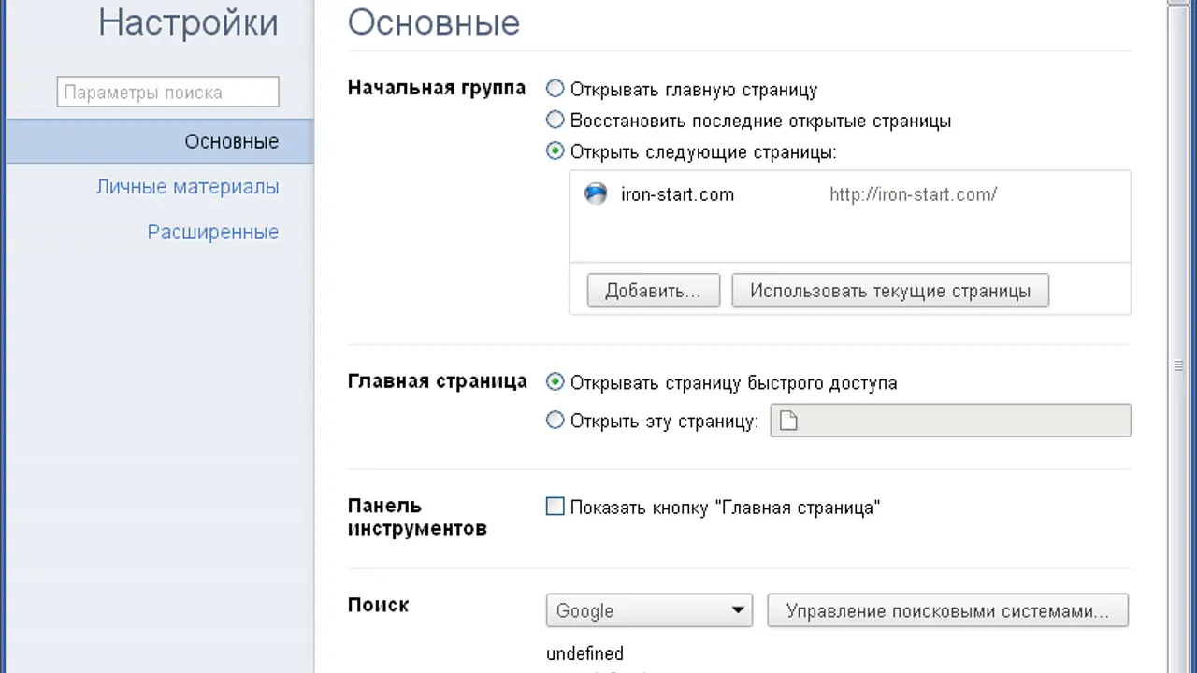1197x673 pixels.
Task: Click the http://iron-start.com/ URL text
Action: coord(913,194)
